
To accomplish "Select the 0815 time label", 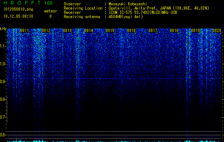I will pos(110,31).
